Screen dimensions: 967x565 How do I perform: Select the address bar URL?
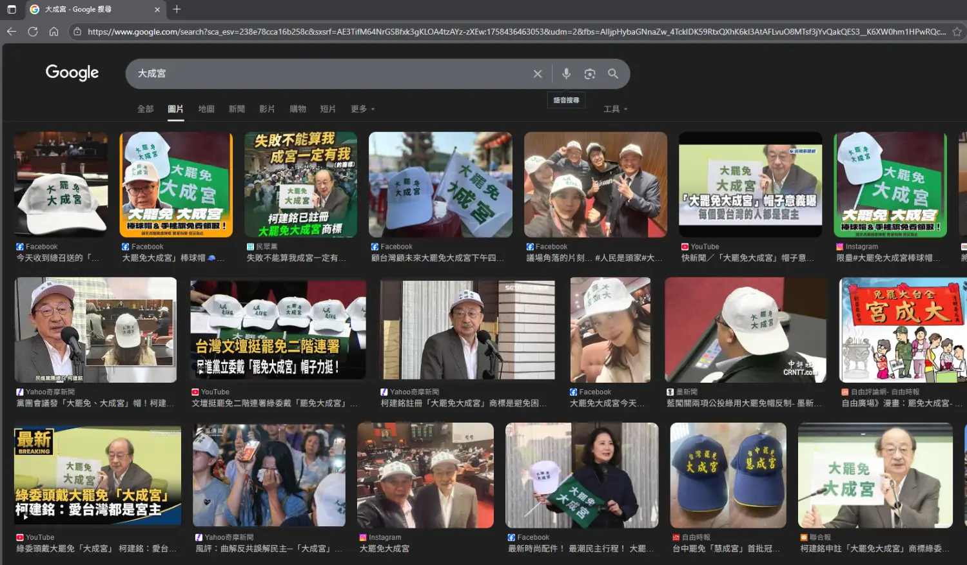516,32
